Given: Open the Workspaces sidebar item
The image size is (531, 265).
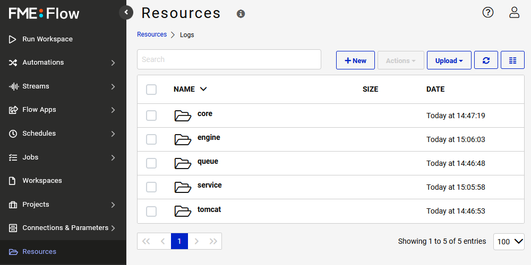Looking at the screenshot, I should click(x=42, y=181).
